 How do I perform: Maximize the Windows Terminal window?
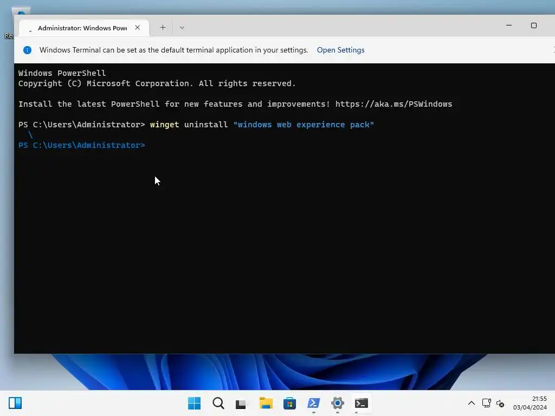[x=534, y=25]
